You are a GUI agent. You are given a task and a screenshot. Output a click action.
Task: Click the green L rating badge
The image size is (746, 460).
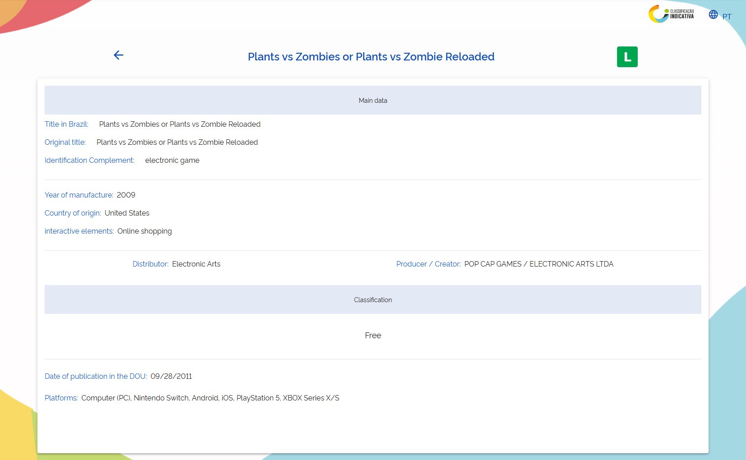(x=627, y=57)
